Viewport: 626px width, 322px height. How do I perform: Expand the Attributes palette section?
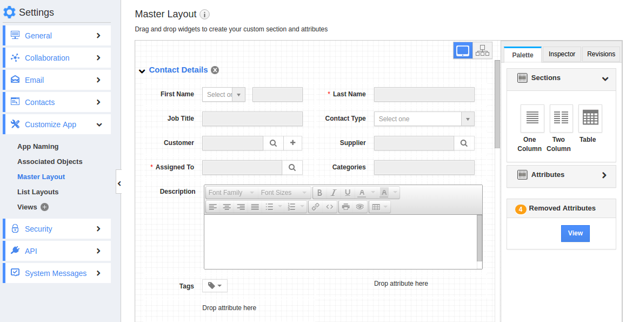(x=604, y=175)
